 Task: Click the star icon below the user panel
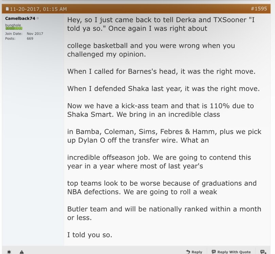(9, 252)
